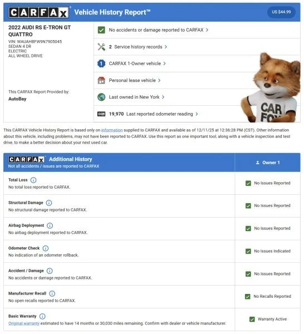304x334 pixels.
Task: Click the Personal lease house icon
Action: (101, 80)
